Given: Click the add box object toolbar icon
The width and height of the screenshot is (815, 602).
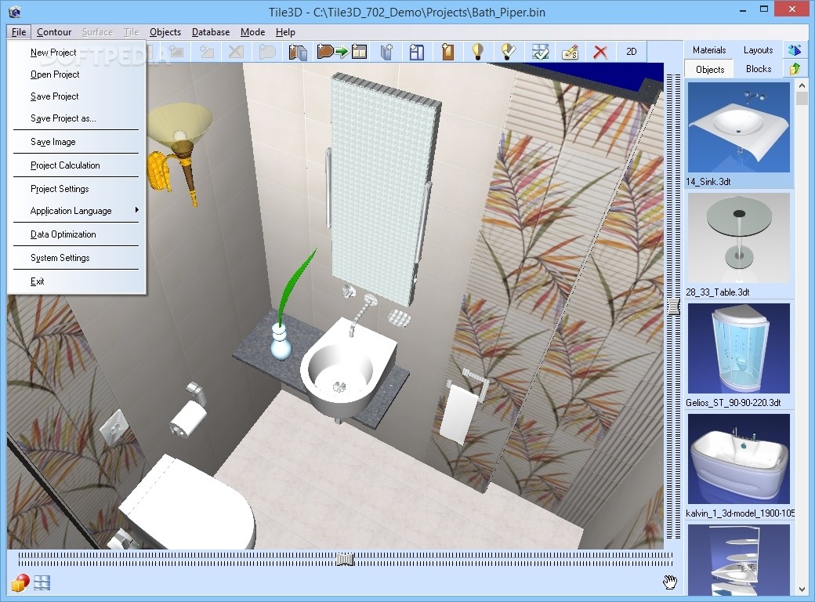Looking at the screenshot, I should (x=386, y=52).
